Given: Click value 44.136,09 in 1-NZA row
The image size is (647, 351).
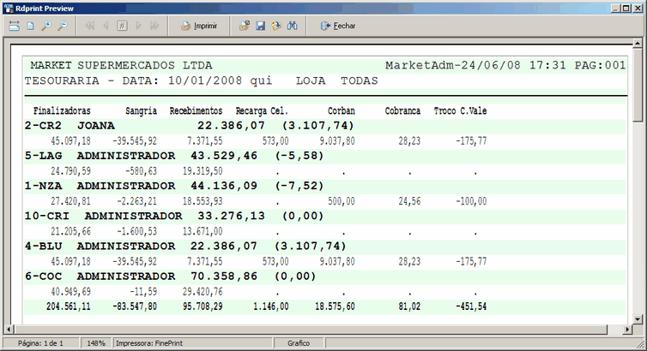Looking at the screenshot, I should pyautogui.click(x=224, y=186).
